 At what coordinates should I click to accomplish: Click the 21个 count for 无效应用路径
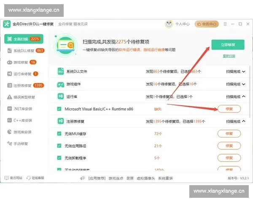click(x=158, y=146)
